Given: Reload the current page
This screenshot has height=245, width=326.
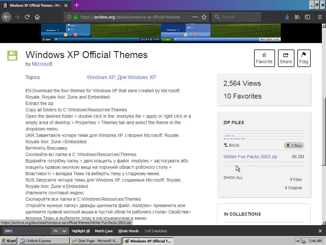Looking at the screenshot, I should point(27,17).
